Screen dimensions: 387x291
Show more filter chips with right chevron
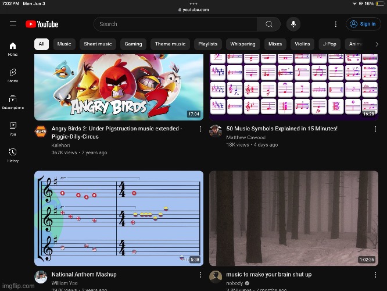(377, 44)
